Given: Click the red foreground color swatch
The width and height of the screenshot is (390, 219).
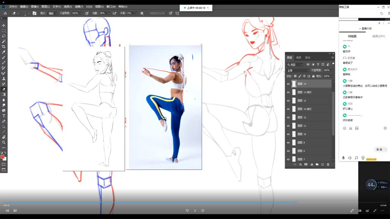Looking at the screenshot, I should 2,157.
